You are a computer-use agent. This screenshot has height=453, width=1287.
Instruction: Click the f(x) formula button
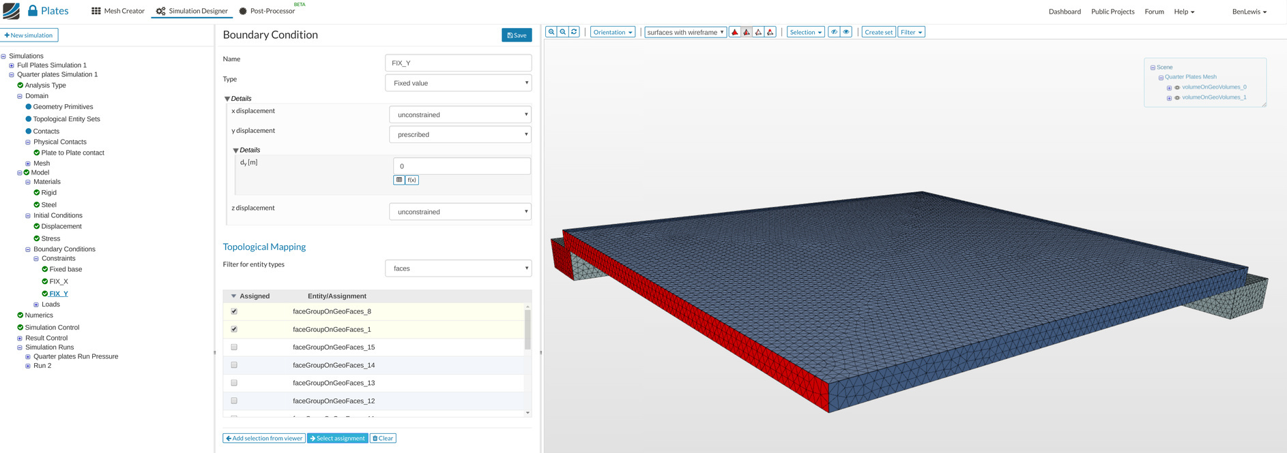(x=411, y=180)
